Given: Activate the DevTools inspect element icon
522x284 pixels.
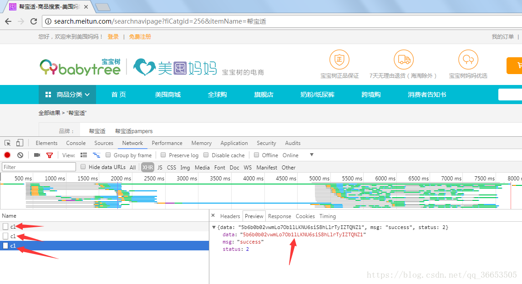Looking at the screenshot, I should [7, 143].
